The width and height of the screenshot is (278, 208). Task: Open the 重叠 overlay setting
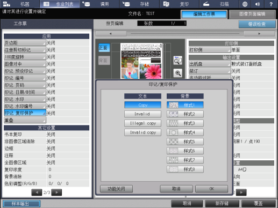point(25,120)
